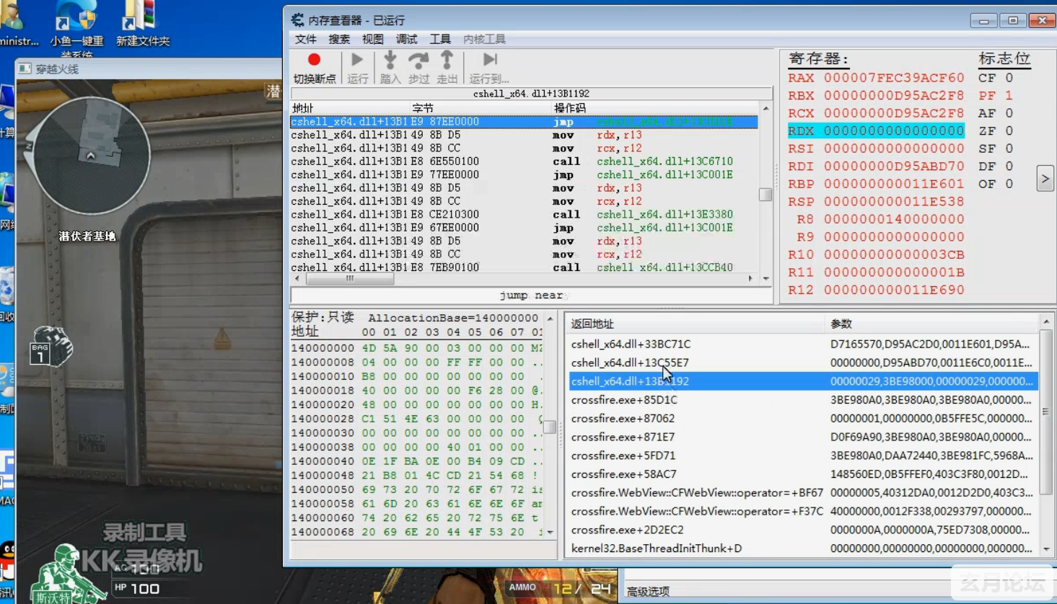Select the R12 register value
Viewport: 1057px width, 604px height.
tap(894, 290)
